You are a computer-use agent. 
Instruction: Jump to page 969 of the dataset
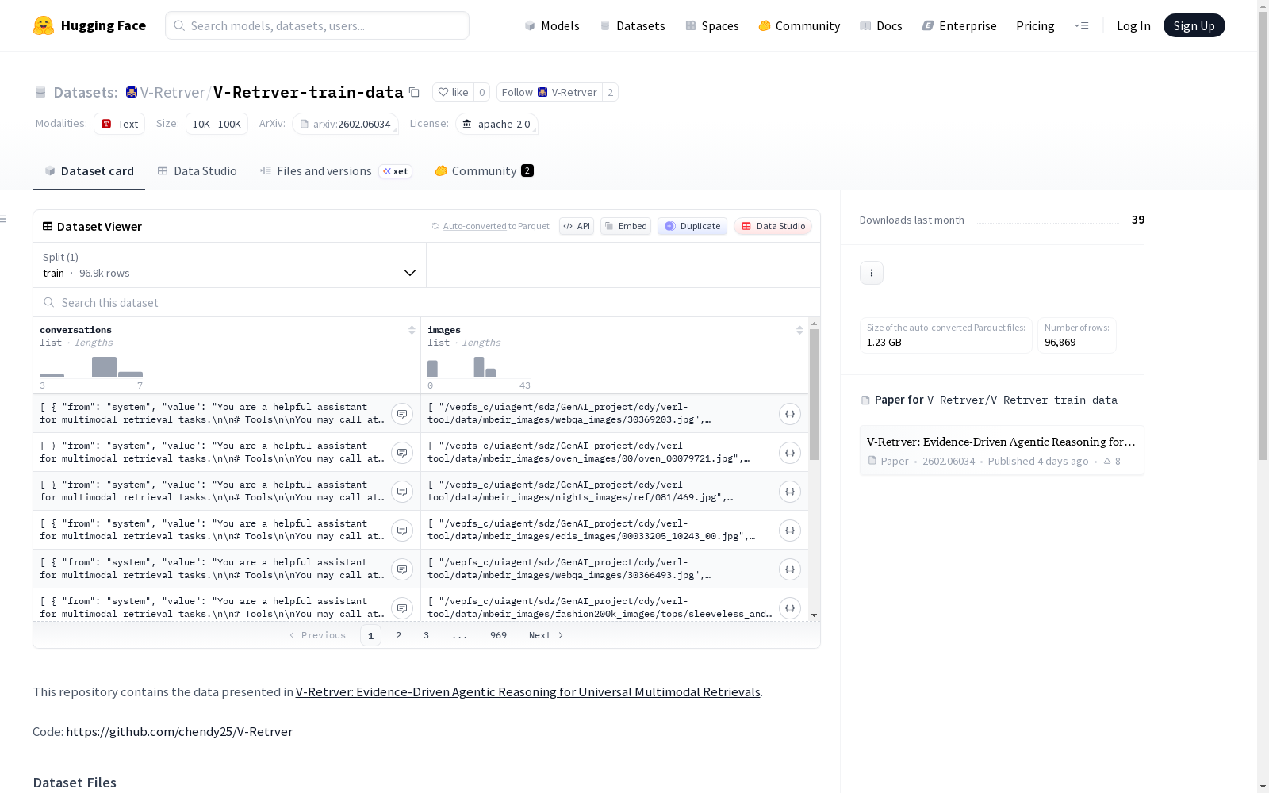(498, 635)
